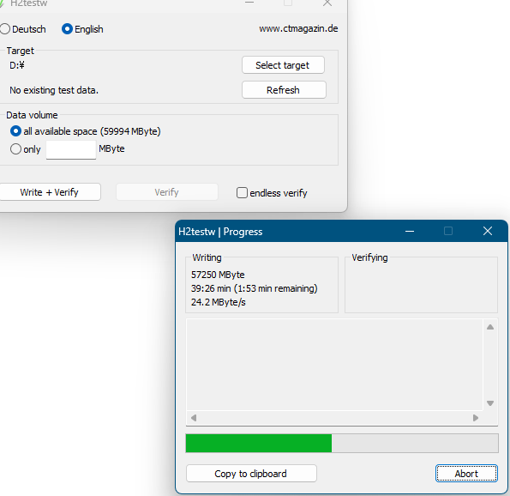Choose the only MByte option
Viewport: 510px width, 496px height.
click(x=15, y=149)
